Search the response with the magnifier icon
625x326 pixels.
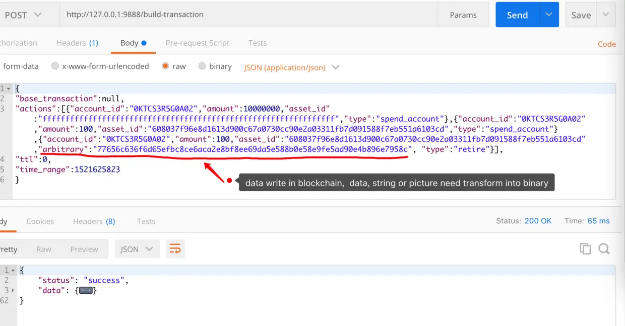click(x=604, y=249)
